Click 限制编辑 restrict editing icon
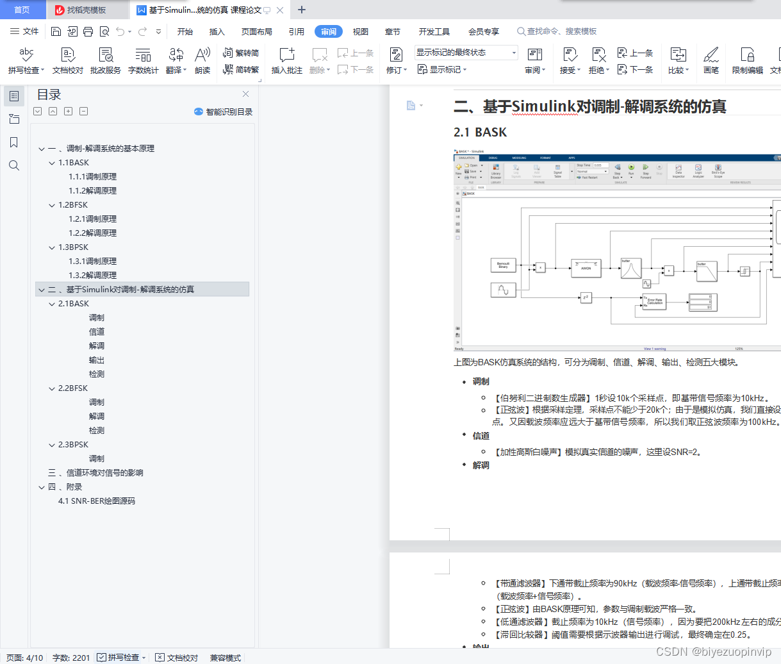The width and height of the screenshot is (781, 664). coord(747,61)
